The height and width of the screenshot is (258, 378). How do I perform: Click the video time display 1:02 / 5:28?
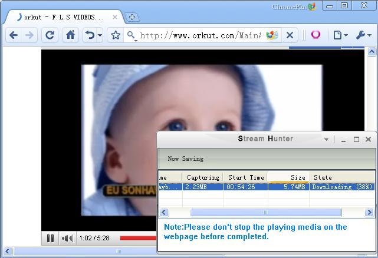click(94, 238)
